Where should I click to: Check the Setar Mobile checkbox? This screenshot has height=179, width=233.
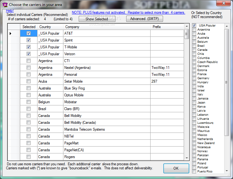click(28, 81)
